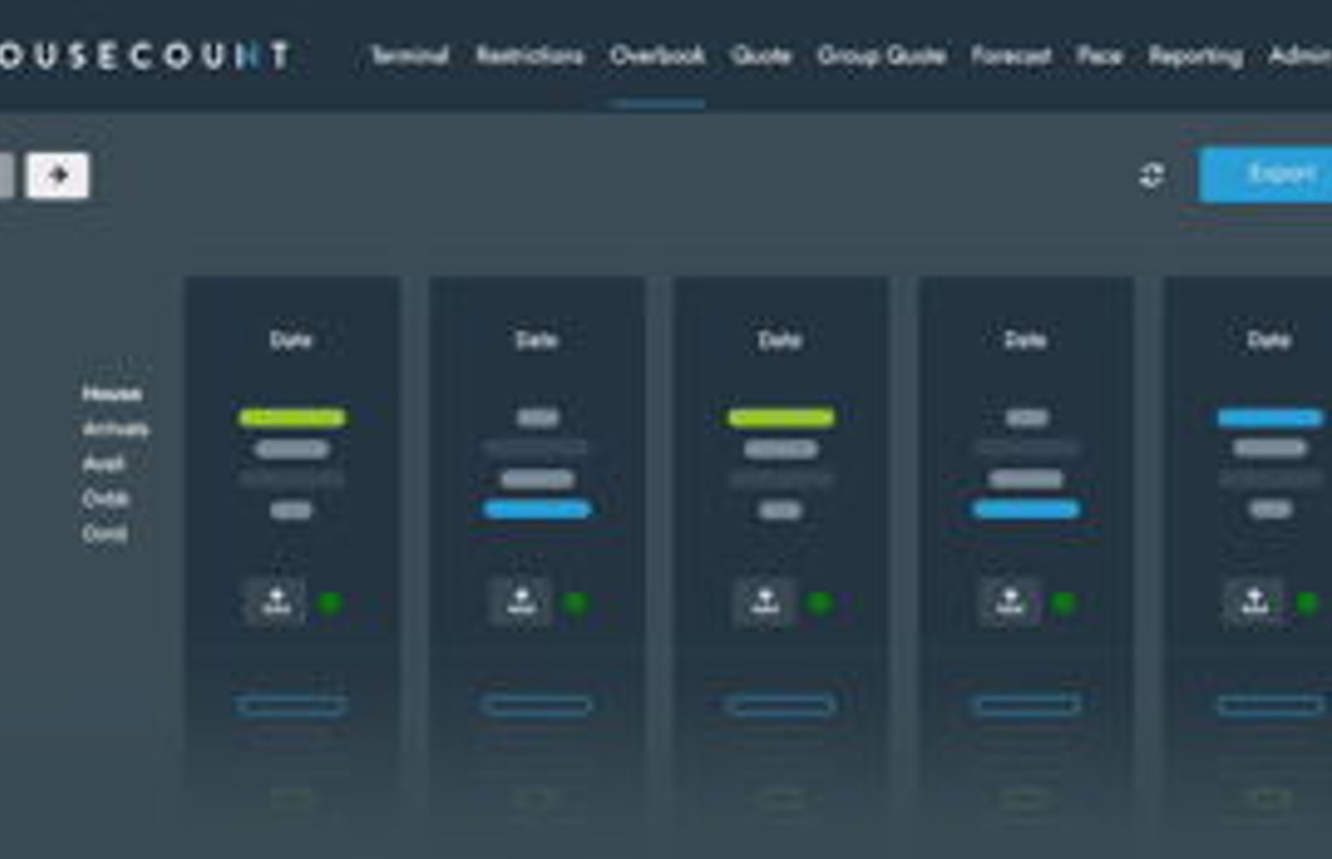Open the Terminal tab

click(x=410, y=56)
